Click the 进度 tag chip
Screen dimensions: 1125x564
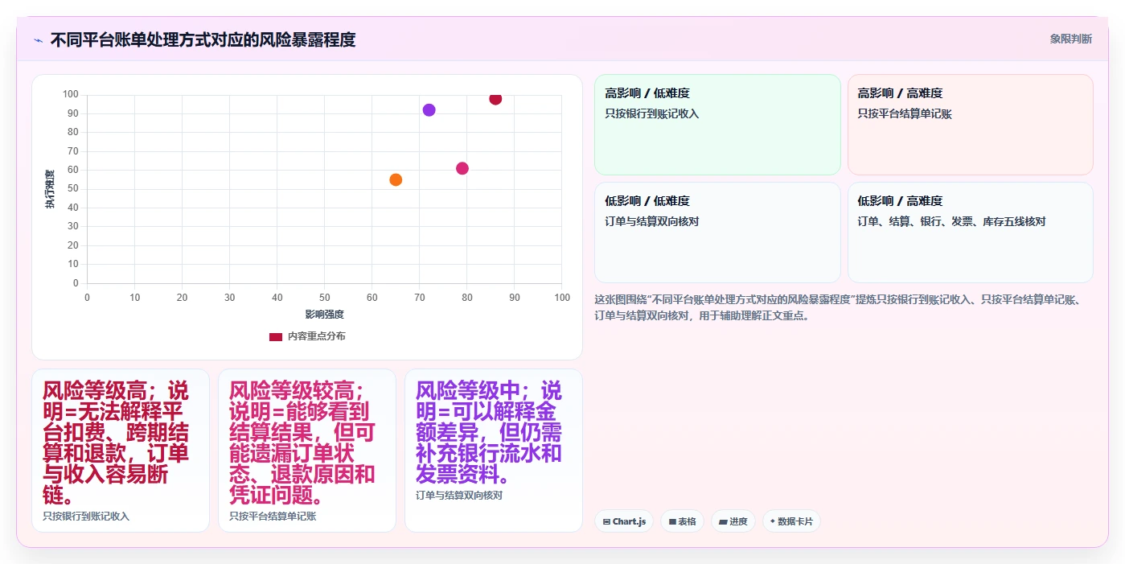(733, 521)
